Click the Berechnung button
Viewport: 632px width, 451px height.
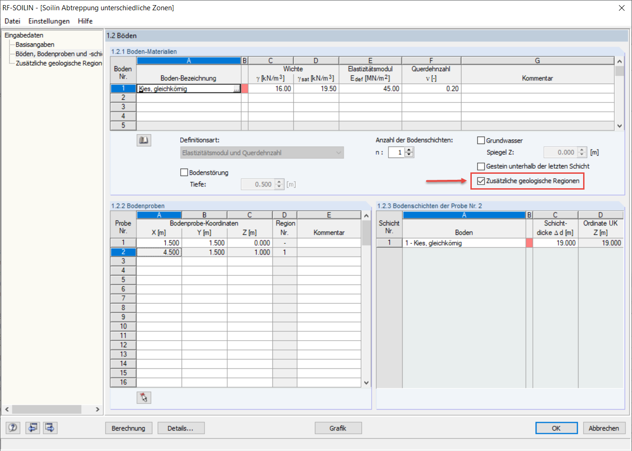click(x=129, y=428)
